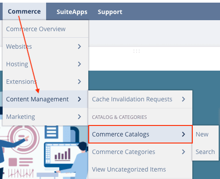Choose the Extensions menu item
Screen dimensions: 220x179
point(45,82)
